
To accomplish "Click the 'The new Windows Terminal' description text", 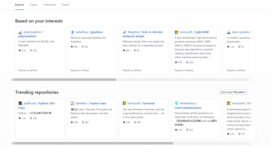I will click(143, 113).
